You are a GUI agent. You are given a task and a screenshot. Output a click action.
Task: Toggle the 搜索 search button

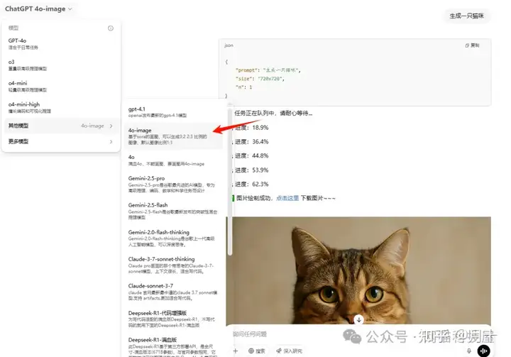(257, 351)
